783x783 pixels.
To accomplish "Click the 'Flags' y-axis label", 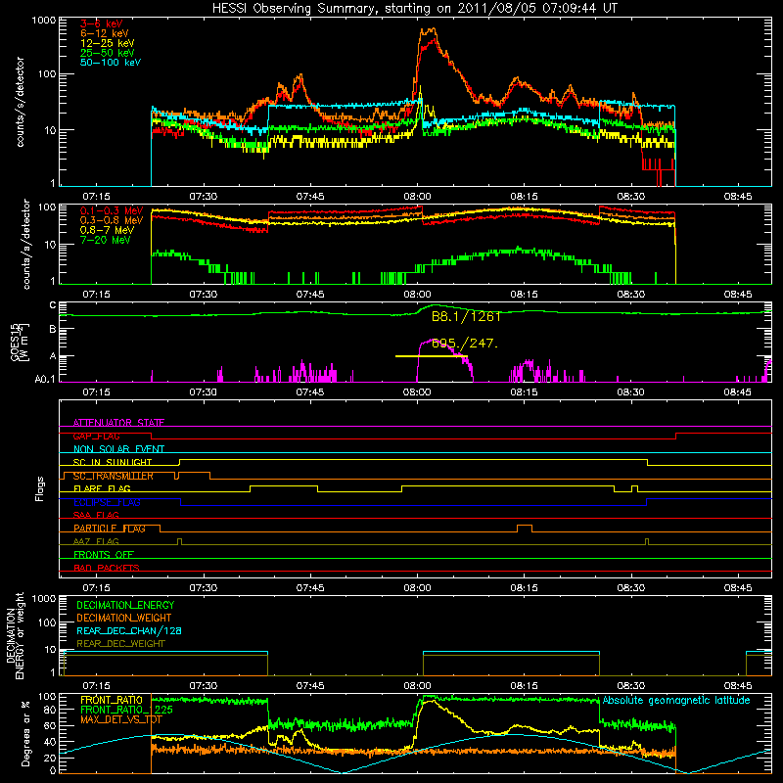I will 40,488.
